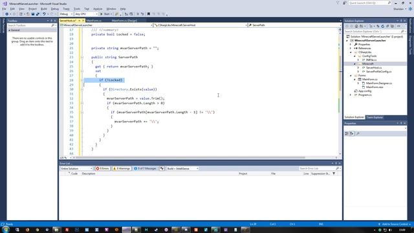Image resolution: width=414 pixels, height=233 pixels.
Task: Expand the References node
Action: coord(351,49)
